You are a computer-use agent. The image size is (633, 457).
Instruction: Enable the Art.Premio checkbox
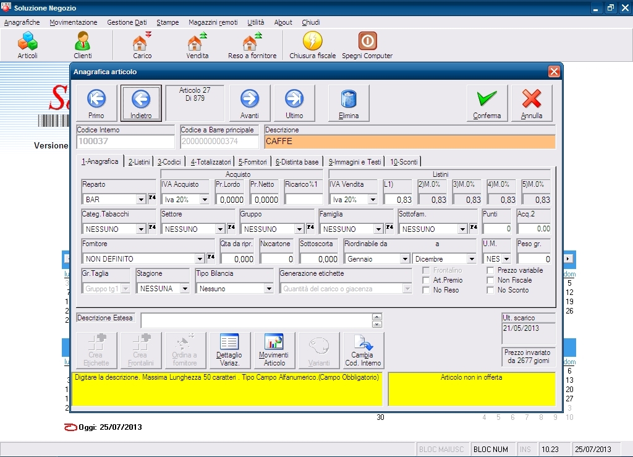(x=425, y=280)
